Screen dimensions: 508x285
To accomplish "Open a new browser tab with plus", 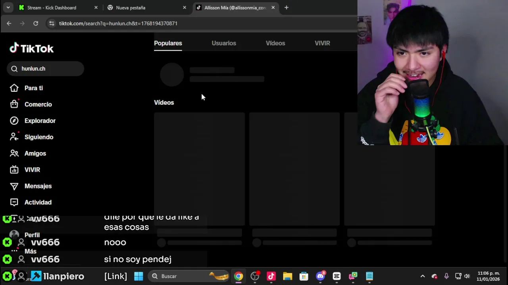I will [286, 8].
